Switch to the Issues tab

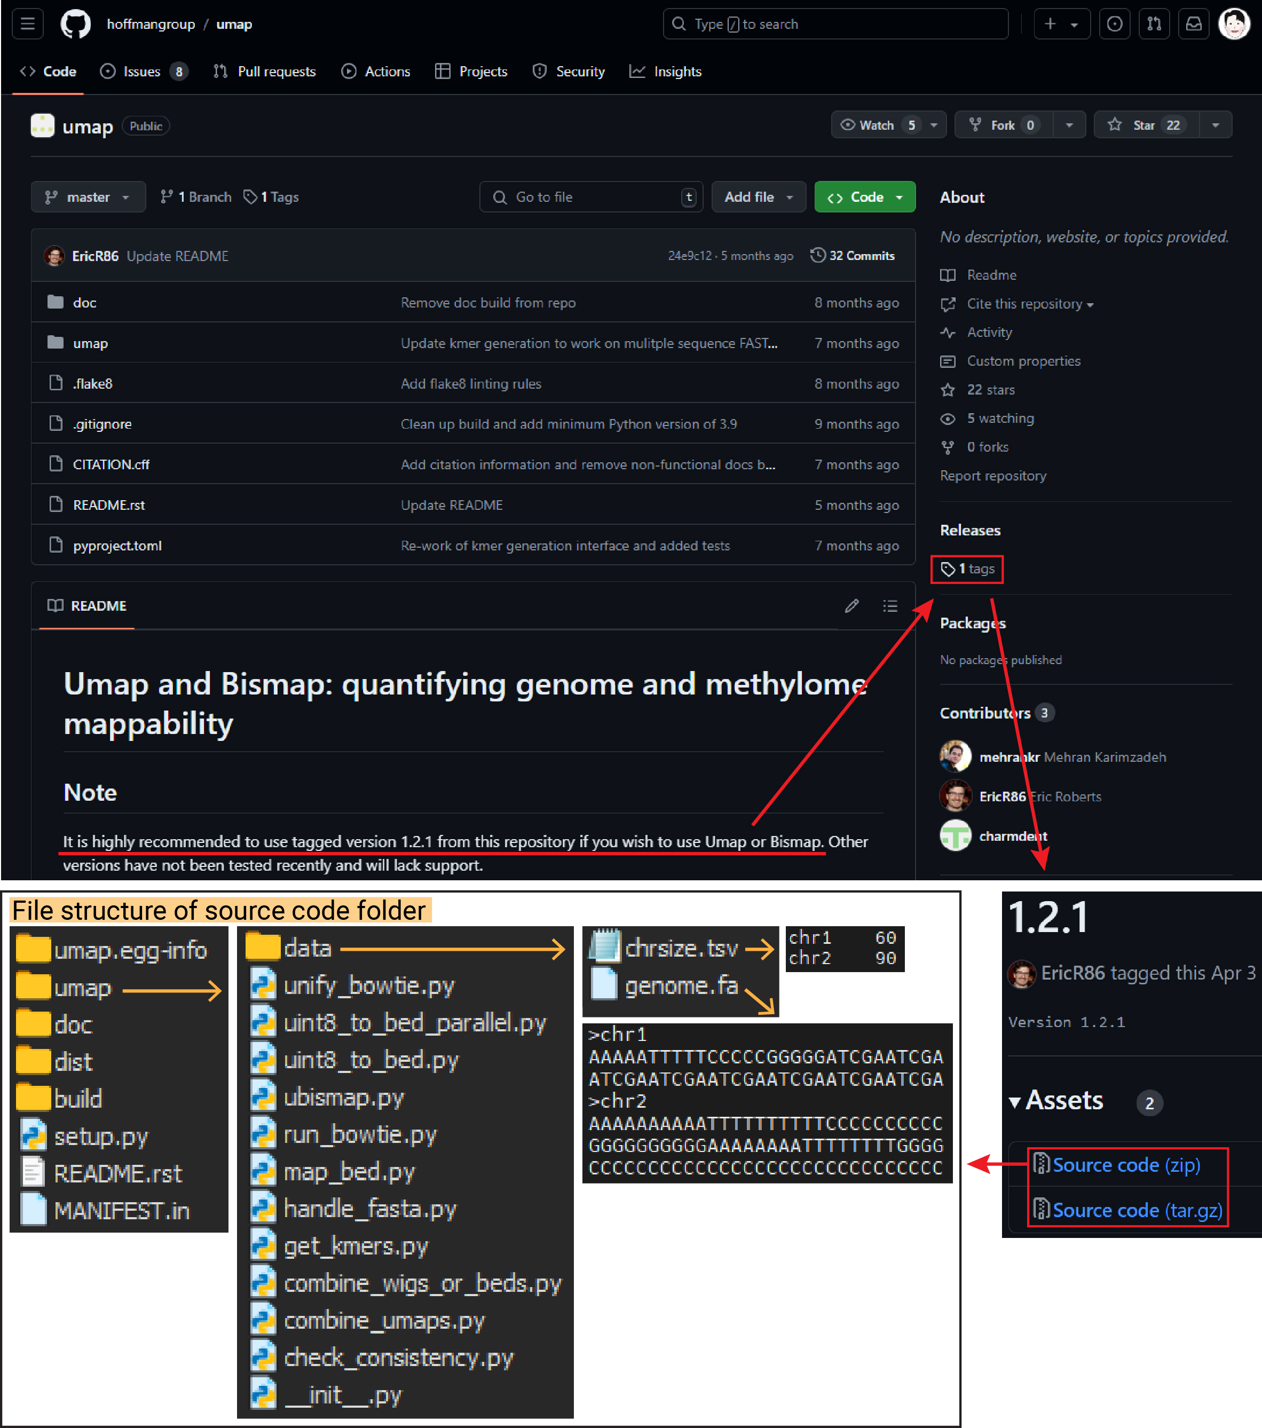coord(143,71)
